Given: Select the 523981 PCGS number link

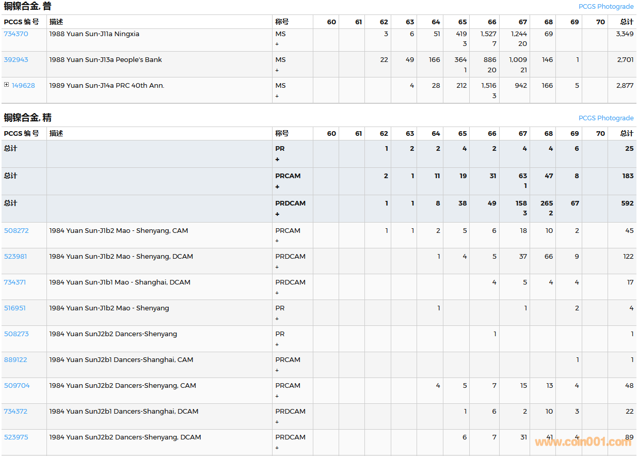Looking at the screenshot, I should 15,257.
